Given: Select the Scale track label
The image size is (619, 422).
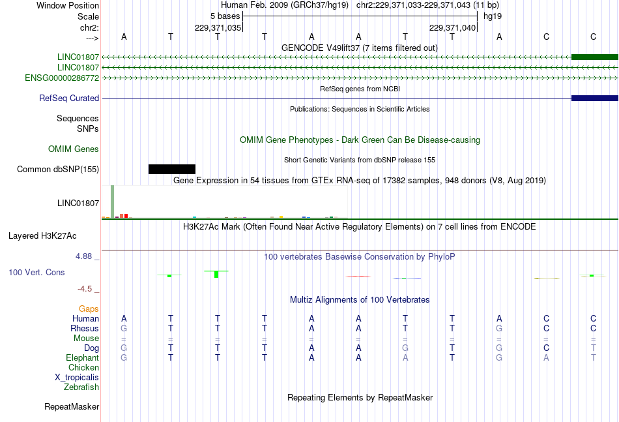Looking at the screenshot, I should pyautogui.click(x=88, y=16).
